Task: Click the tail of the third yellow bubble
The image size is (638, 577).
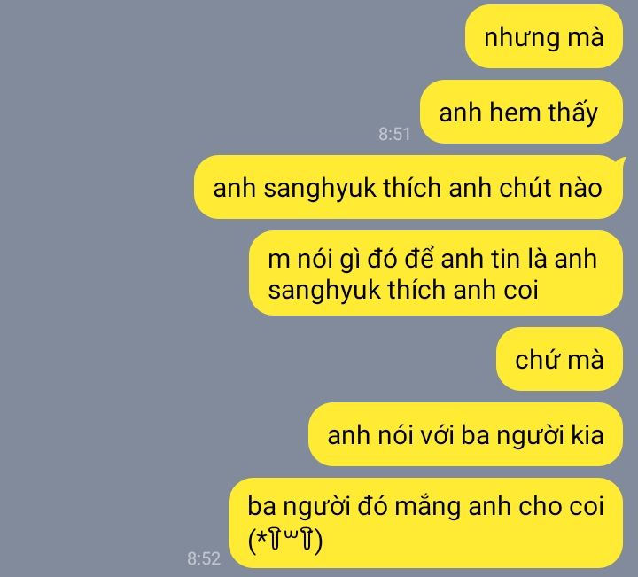Action: click(622, 161)
